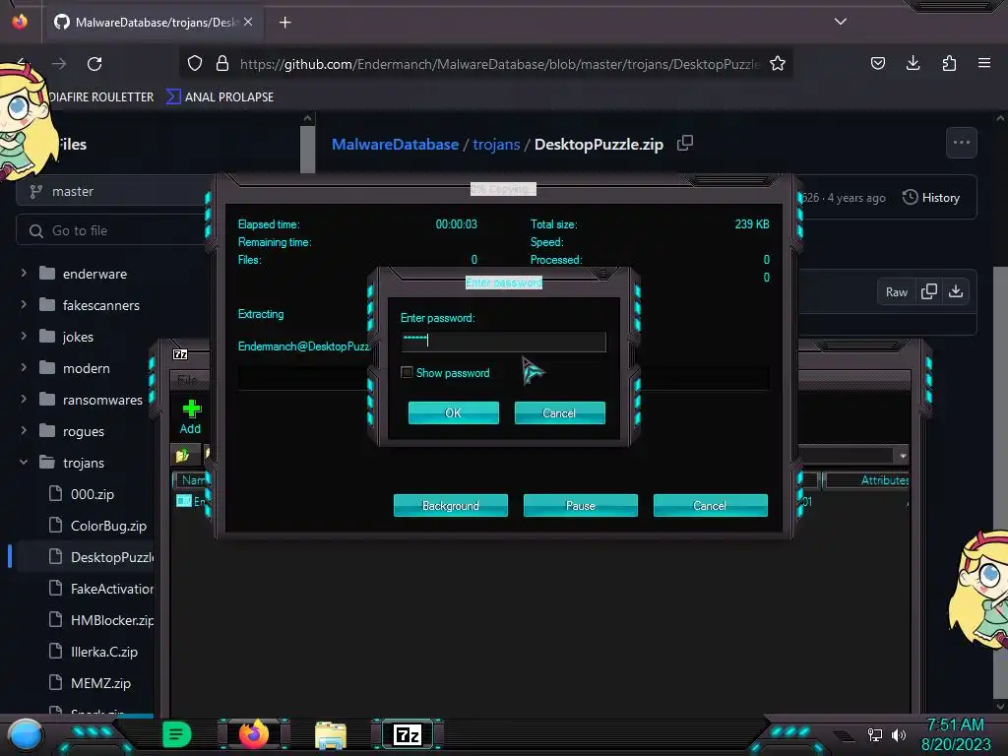The height and width of the screenshot is (756, 1008).
Task: Expand the ransomwares folder
Action: point(24,400)
